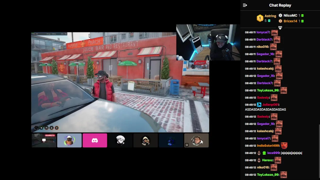Open laza999's user card
This screenshot has width=320, height=180.
273,153
